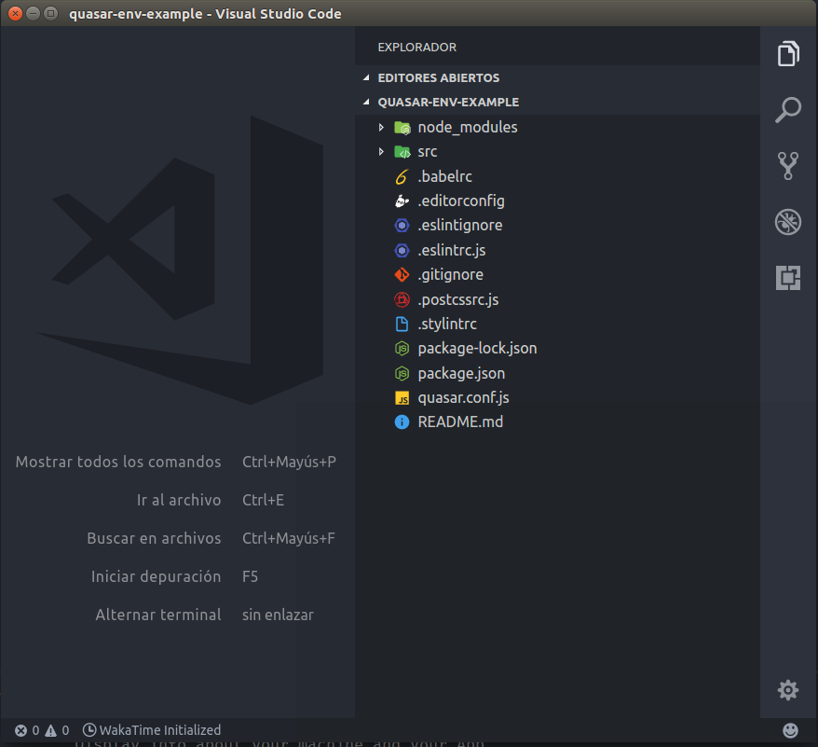Screen dimensions: 818x747
Task: Open the .gitignore file
Action: (x=450, y=275)
